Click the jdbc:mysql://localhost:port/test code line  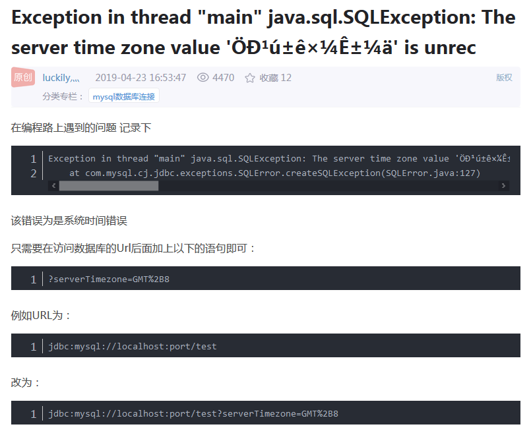133,346
